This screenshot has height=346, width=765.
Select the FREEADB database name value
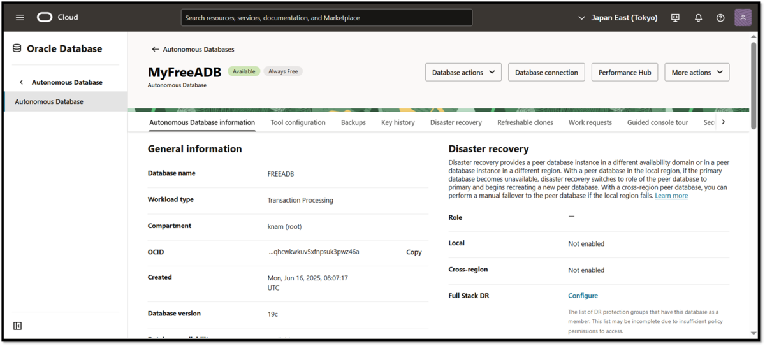[x=280, y=174]
